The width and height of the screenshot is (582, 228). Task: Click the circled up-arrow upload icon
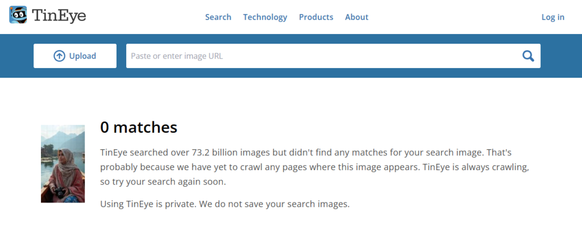[x=59, y=56]
